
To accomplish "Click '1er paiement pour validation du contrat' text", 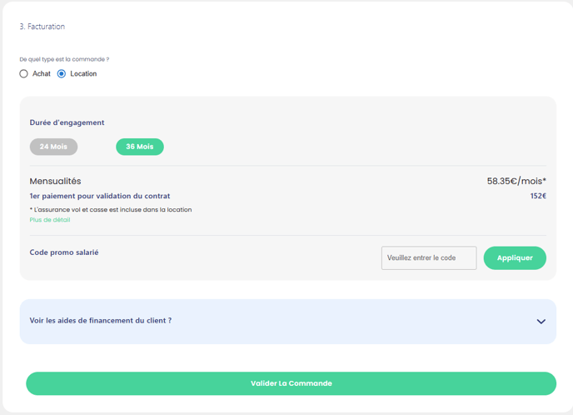I will (x=100, y=197).
